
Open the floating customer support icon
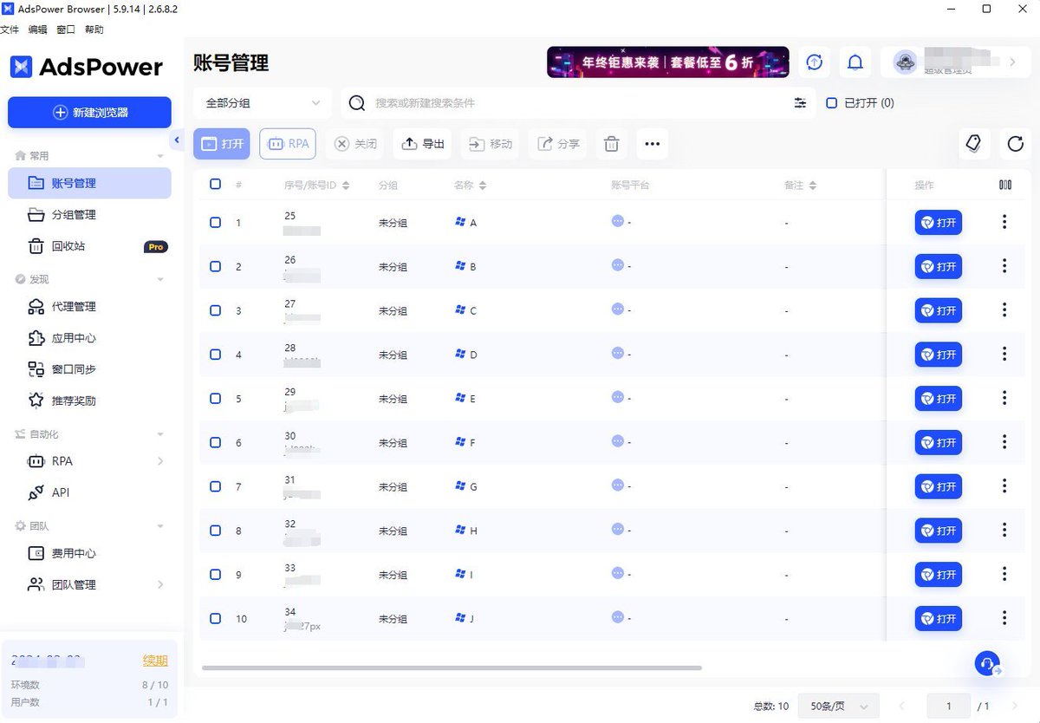tap(986, 663)
